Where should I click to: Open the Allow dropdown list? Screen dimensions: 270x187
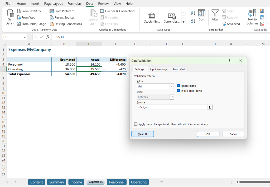pos(172,86)
